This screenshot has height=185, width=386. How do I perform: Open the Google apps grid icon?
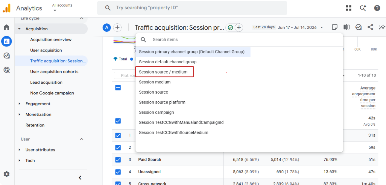tap(349, 8)
